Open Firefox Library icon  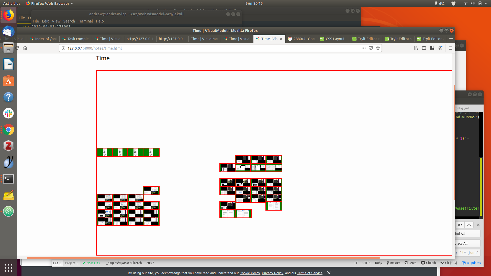coord(416,48)
